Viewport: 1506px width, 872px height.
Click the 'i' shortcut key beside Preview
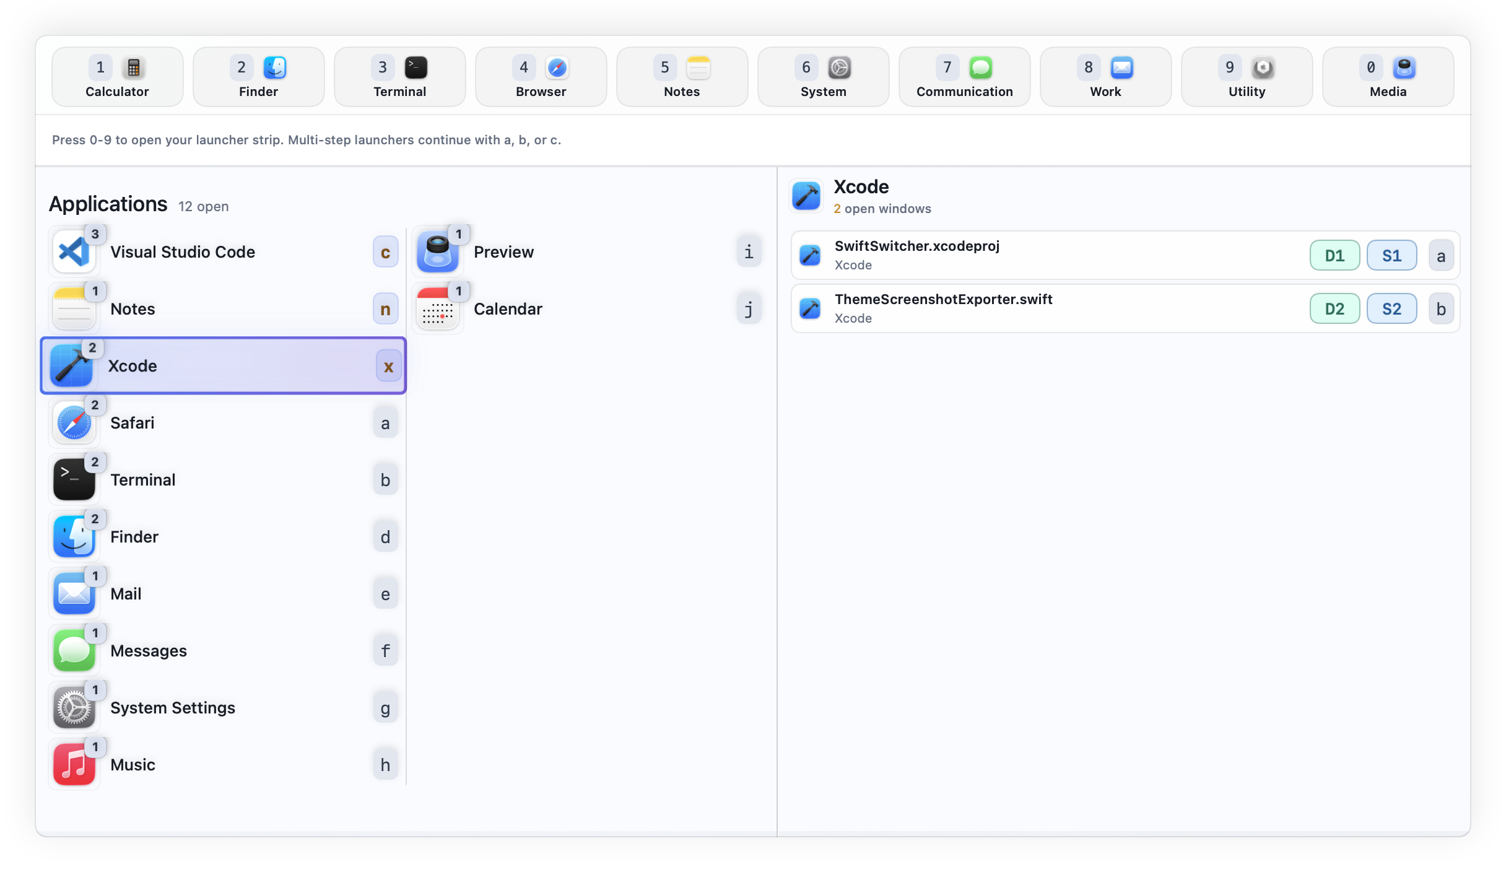749,252
